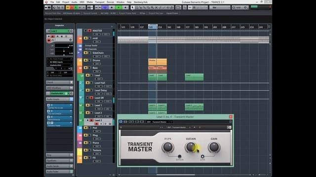Deactivate all Mute states yellow M button

68,7
